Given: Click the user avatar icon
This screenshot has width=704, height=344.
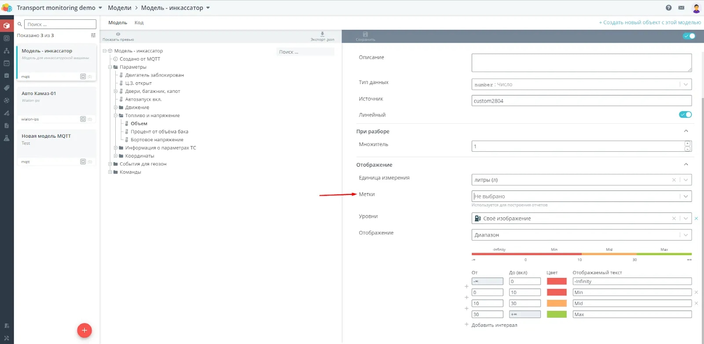Looking at the screenshot, I should (x=696, y=7).
